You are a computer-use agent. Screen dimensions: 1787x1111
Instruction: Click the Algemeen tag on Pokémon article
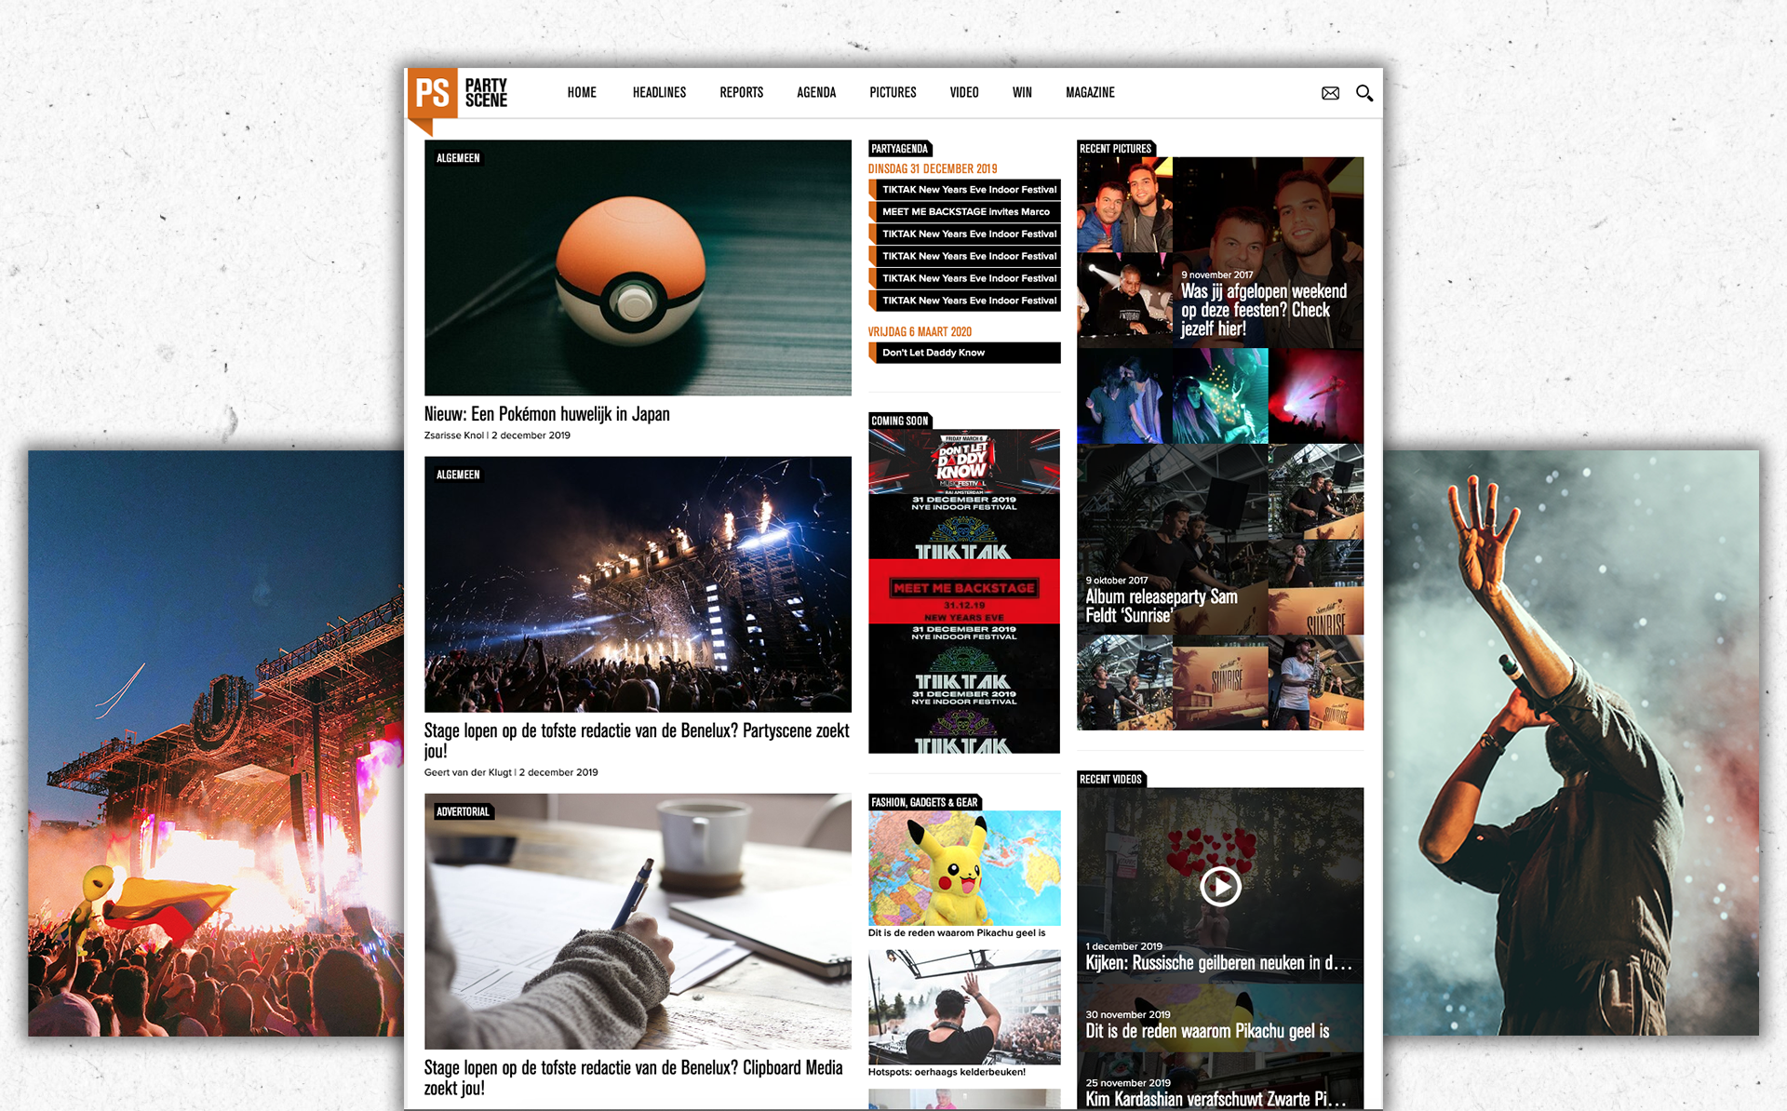coord(458,158)
